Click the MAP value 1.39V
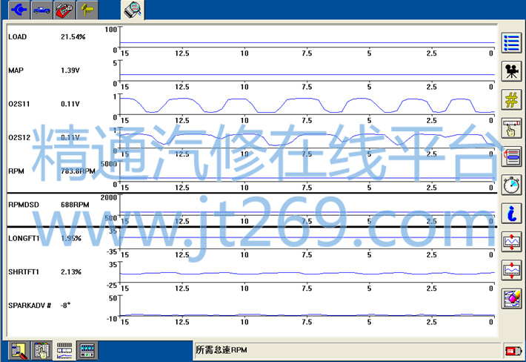This screenshot has height=362, width=526. pos(70,70)
